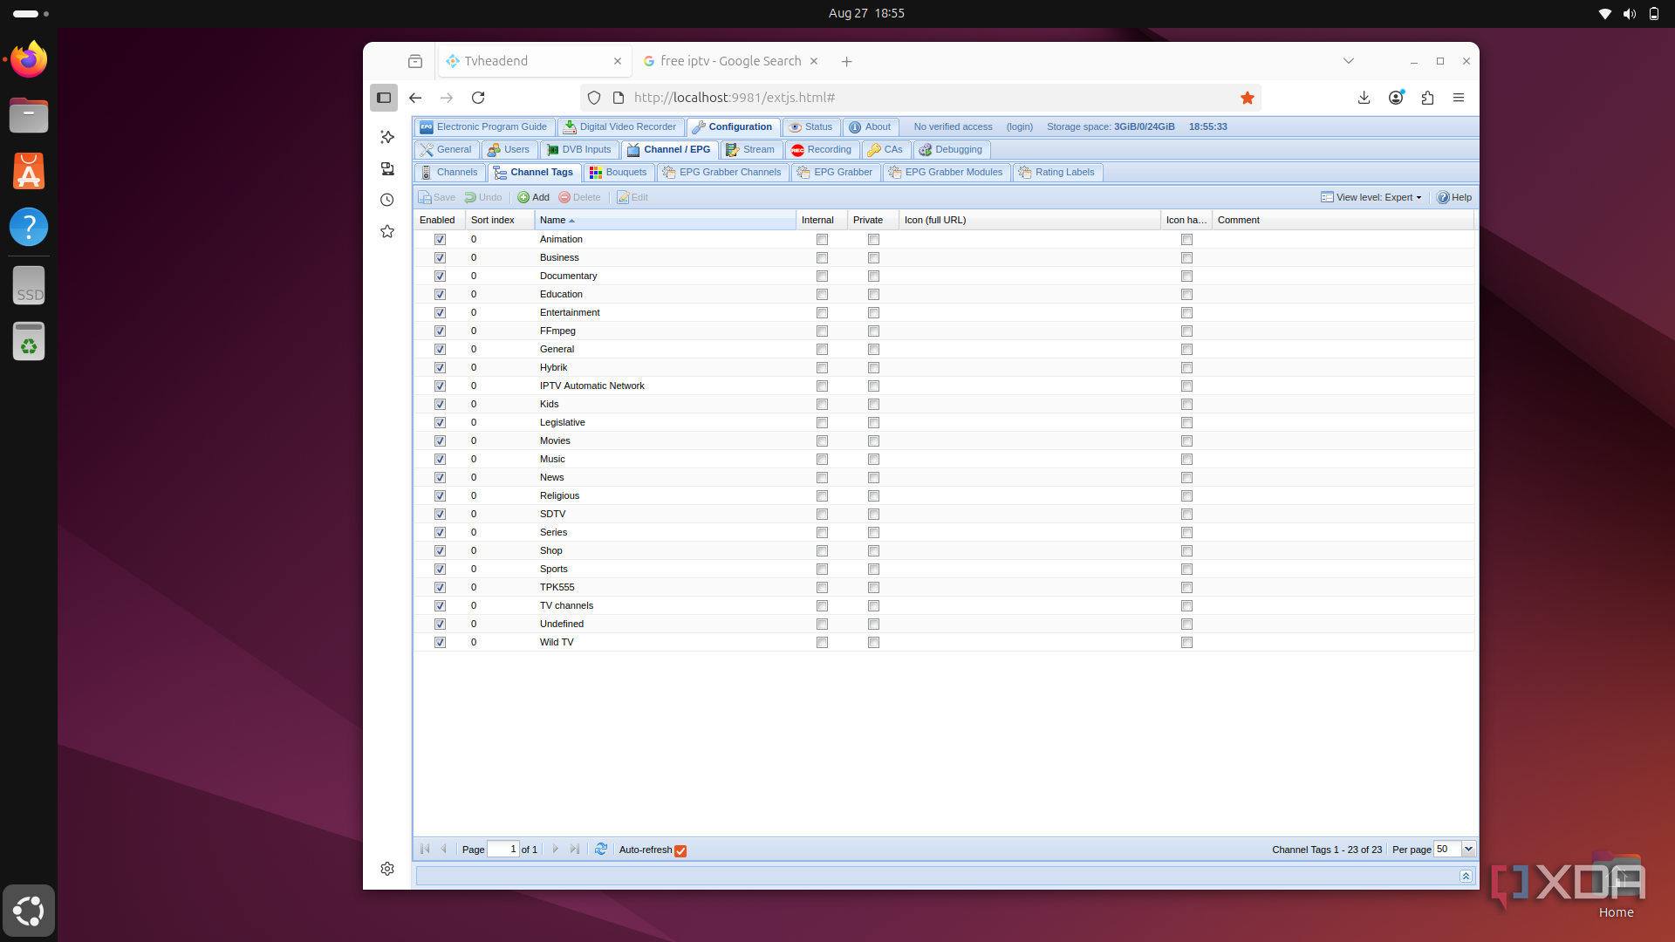Expand the Per page dropdown arrow
The width and height of the screenshot is (1675, 942).
1468,850
